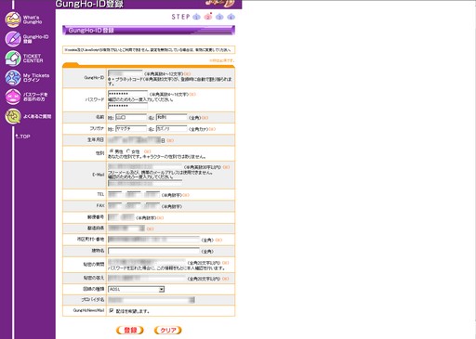The image size is (476, 339).
Task: Open the provider name dropdown
Action: click(x=152, y=300)
